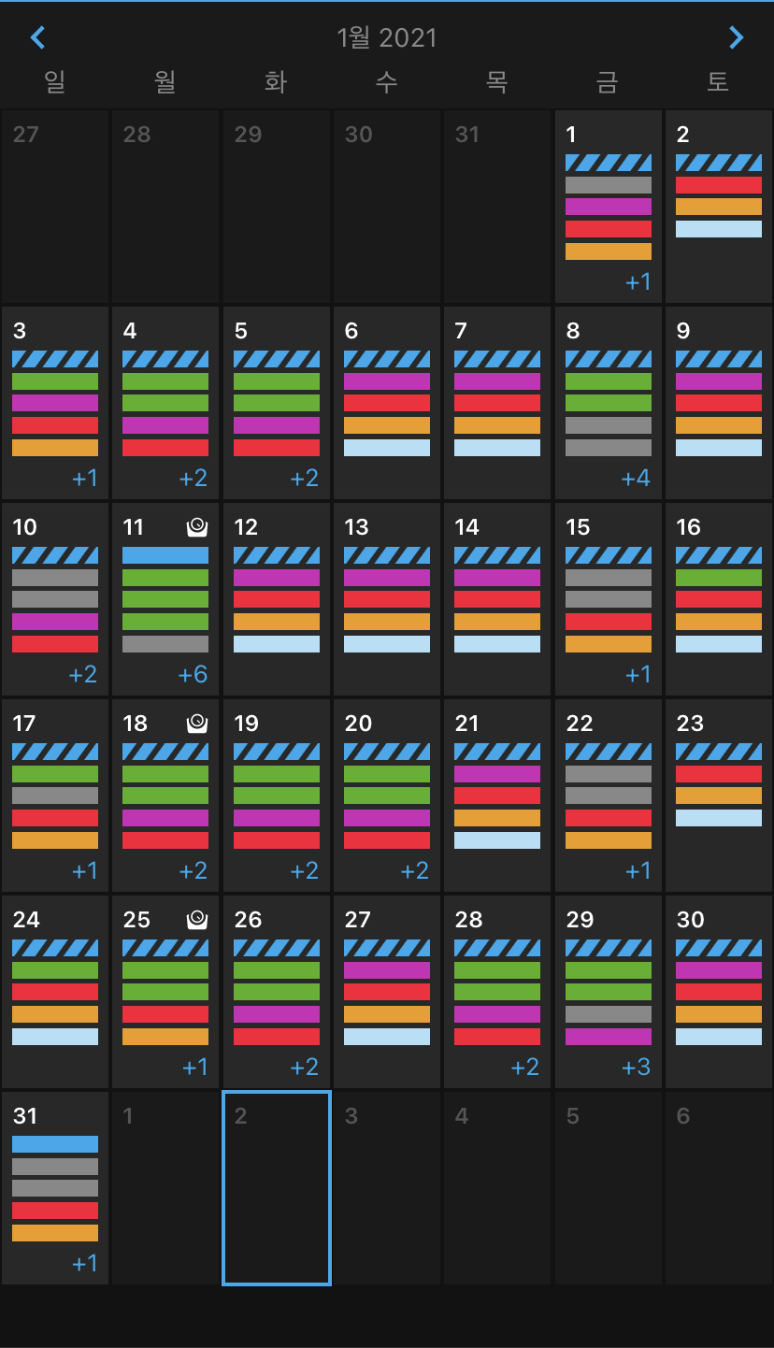774x1348 pixels.
Task: Select the gray bar on day 29
Action: pyautogui.click(x=609, y=1014)
